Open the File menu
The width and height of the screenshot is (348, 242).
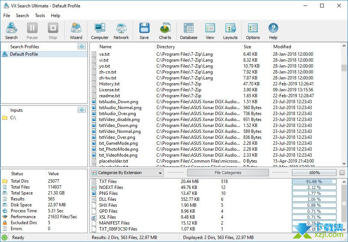[7, 16]
